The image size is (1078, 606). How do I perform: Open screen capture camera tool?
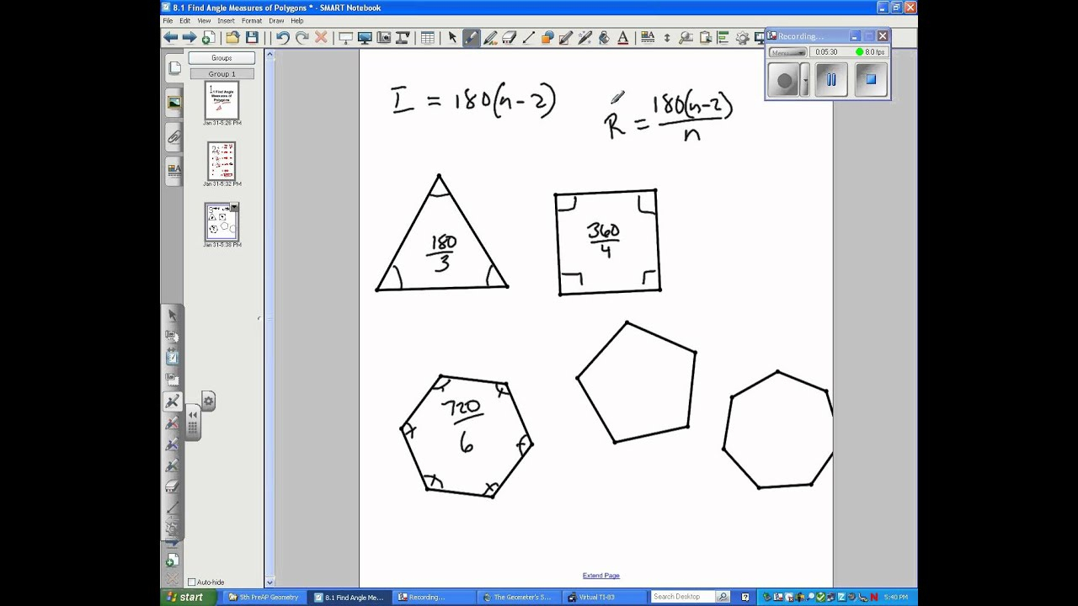pyautogui.click(x=384, y=38)
